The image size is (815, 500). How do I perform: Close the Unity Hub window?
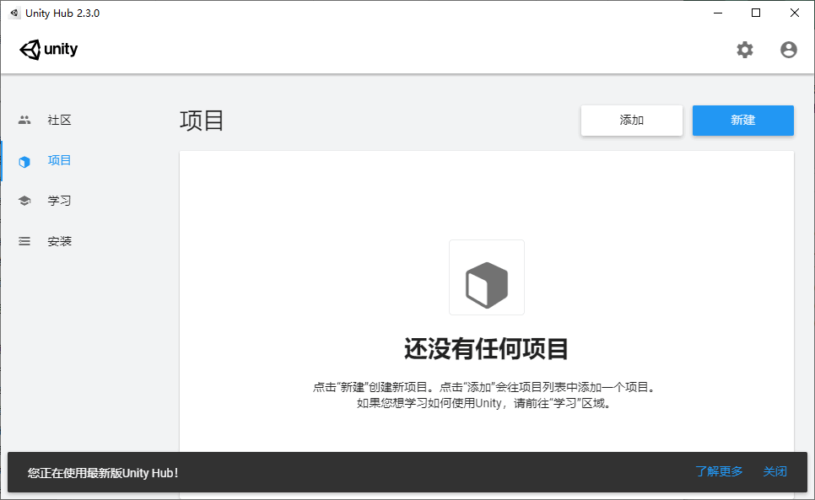pyautogui.click(x=794, y=13)
